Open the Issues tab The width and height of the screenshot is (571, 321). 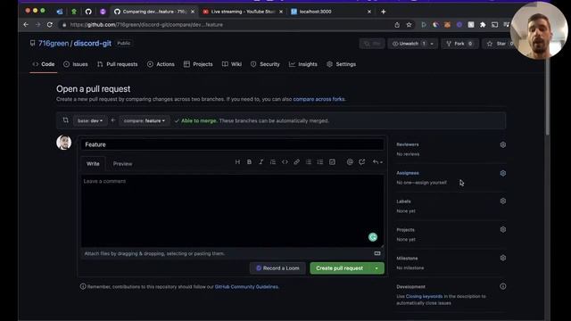click(x=76, y=64)
